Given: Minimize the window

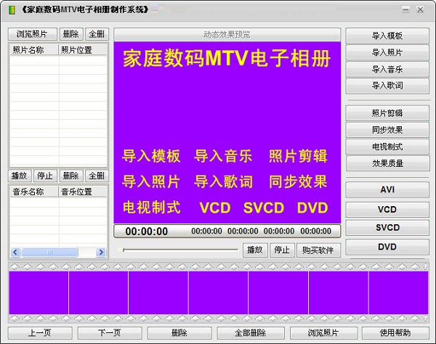Looking at the screenshot, I should [x=406, y=10].
